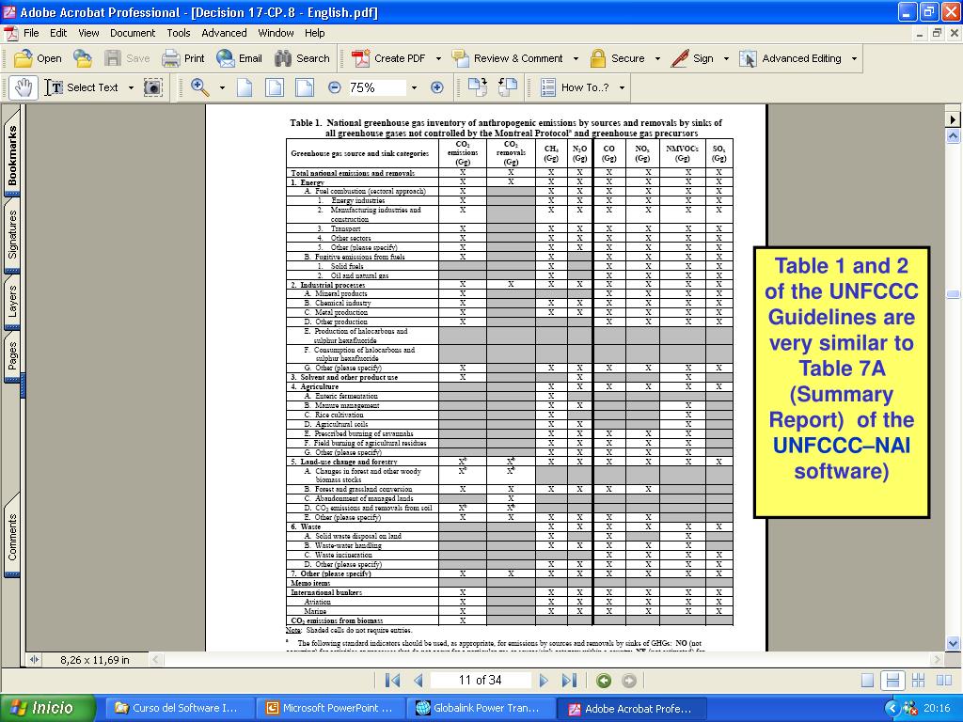
Task: Open the Advanced Editing dropdown arrow
Action: click(x=854, y=59)
